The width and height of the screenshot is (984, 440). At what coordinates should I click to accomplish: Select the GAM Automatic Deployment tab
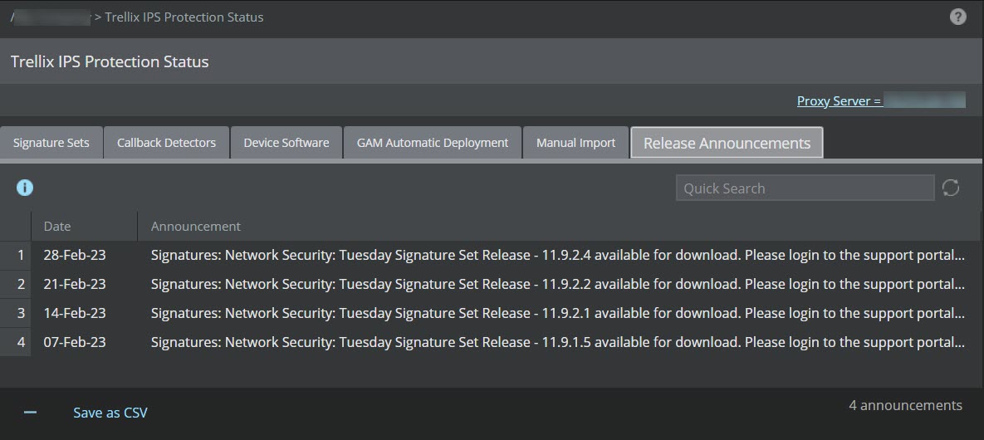pyautogui.click(x=433, y=143)
